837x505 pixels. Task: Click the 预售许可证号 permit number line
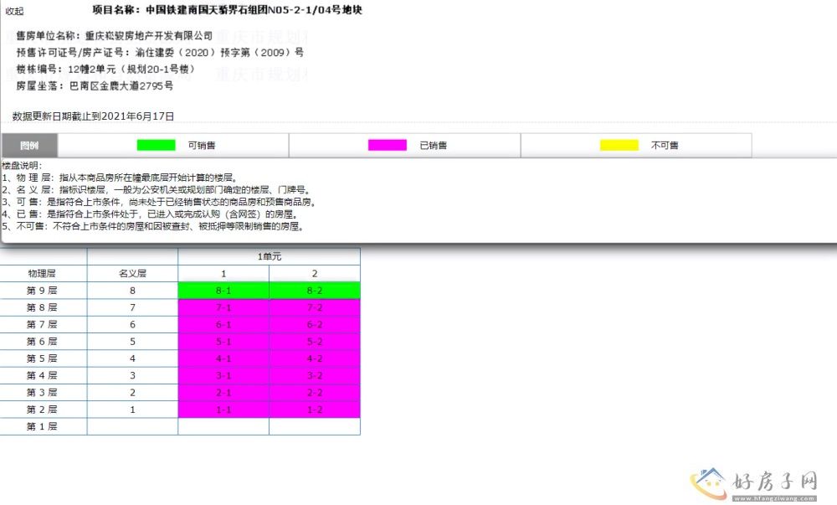[x=160, y=52]
